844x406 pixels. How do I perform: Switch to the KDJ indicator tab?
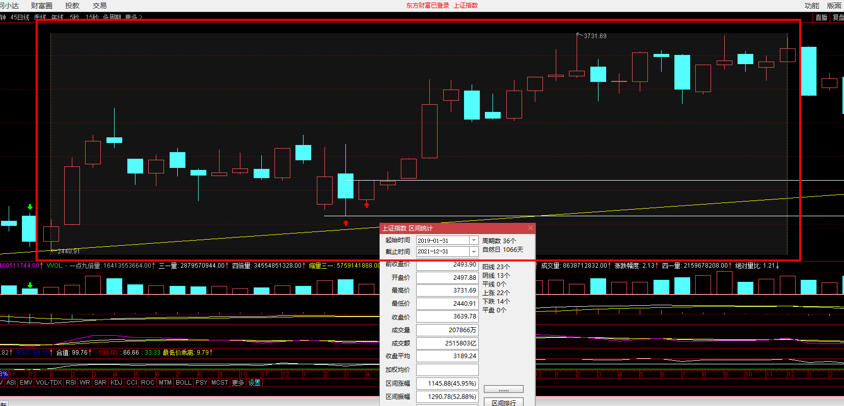point(116,383)
